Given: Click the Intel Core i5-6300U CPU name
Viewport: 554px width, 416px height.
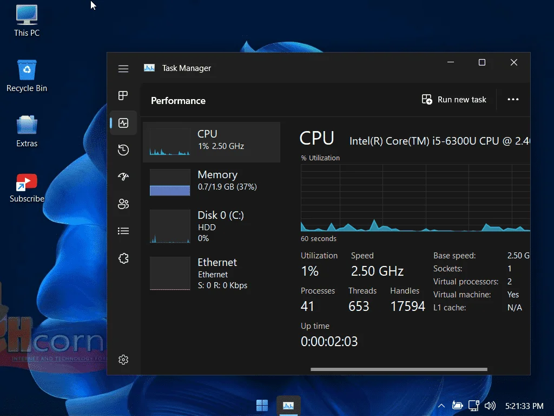Looking at the screenshot, I should click(439, 141).
